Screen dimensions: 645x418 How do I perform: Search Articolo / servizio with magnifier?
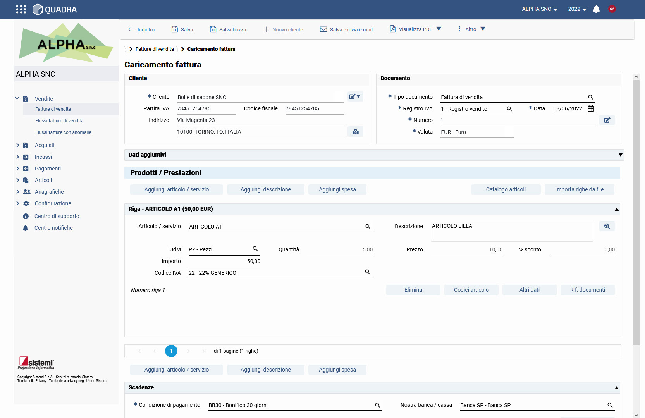click(368, 227)
